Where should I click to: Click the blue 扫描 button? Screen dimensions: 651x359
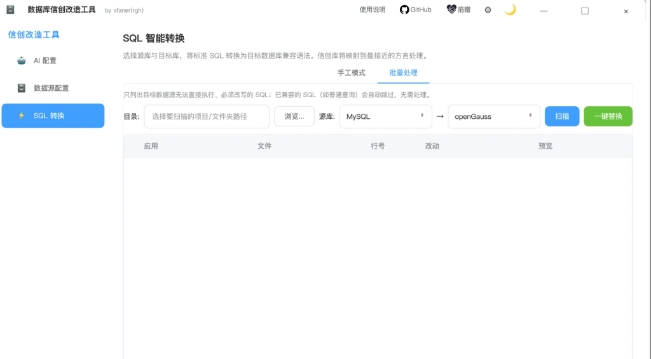point(562,116)
